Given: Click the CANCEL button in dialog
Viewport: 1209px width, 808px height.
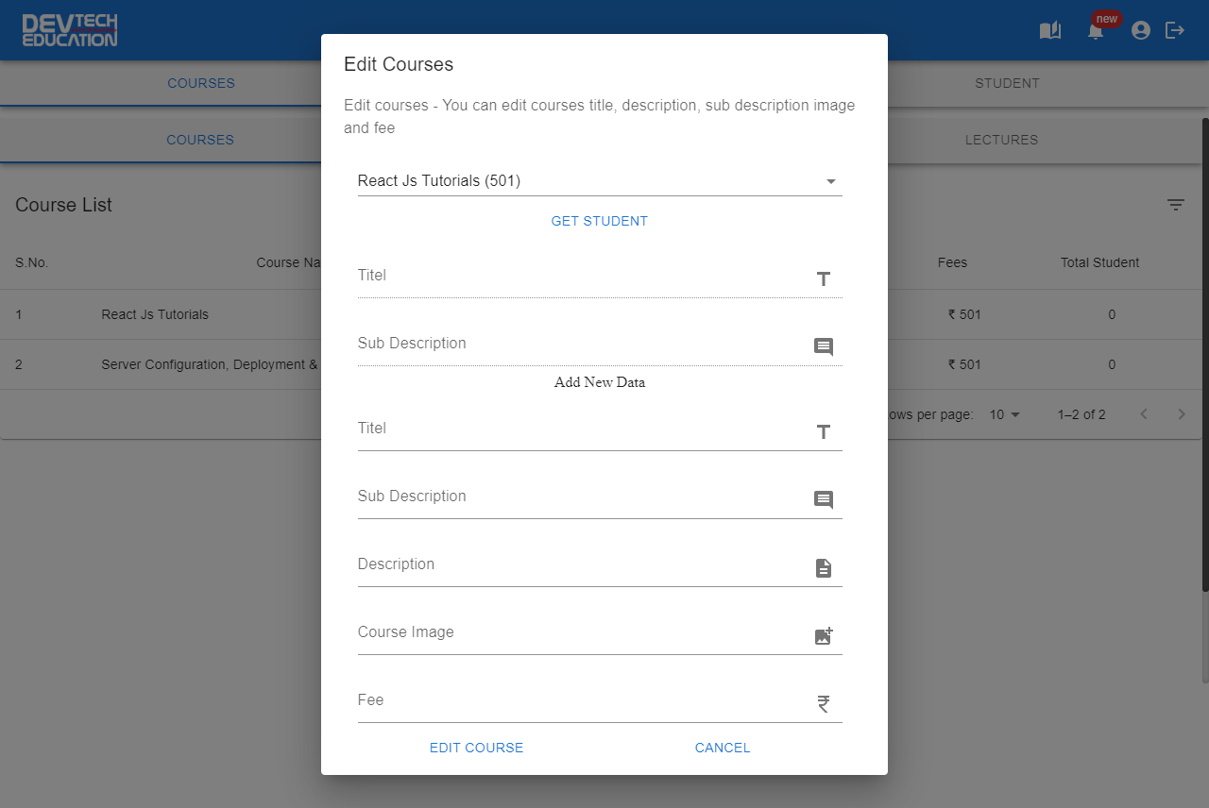Looking at the screenshot, I should point(723,748).
